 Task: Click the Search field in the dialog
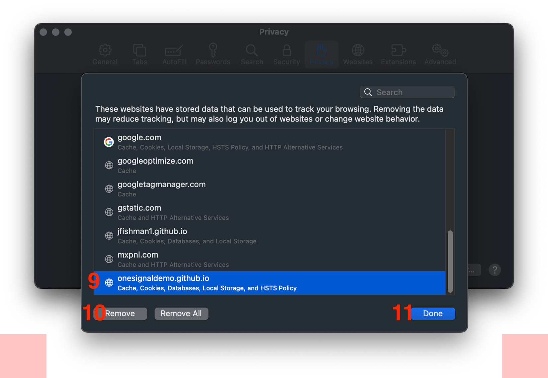(407, 92)
